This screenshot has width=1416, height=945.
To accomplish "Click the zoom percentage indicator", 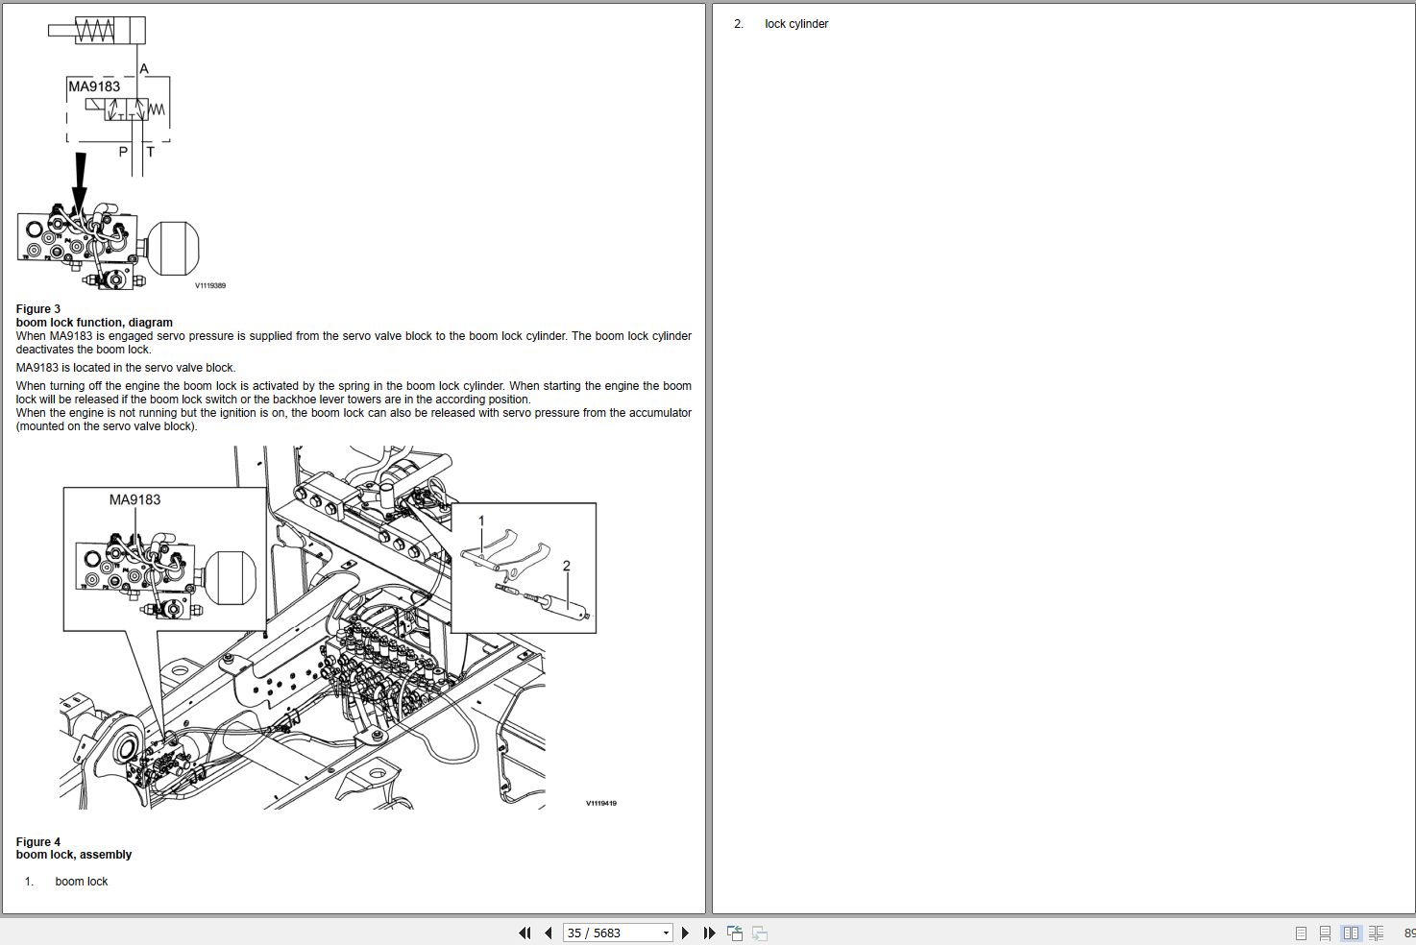I will (x=1409, y=933).
